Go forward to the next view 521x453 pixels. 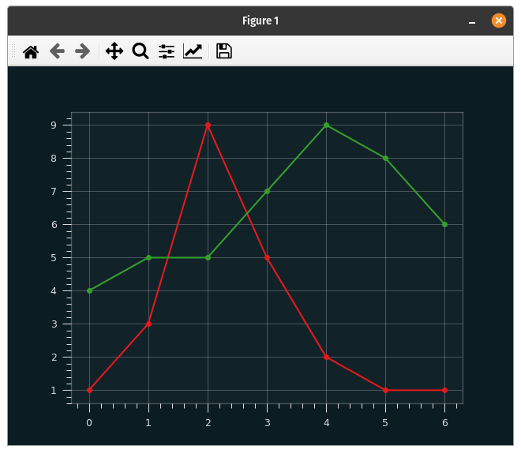82,51
